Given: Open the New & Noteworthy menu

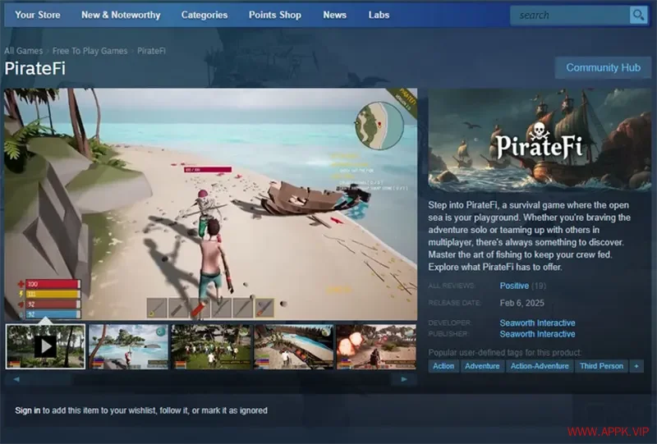Looking at the screenshot, I should tap(121, 15).
